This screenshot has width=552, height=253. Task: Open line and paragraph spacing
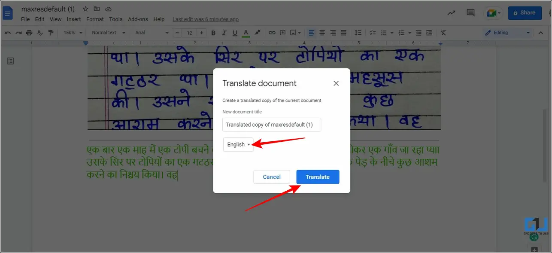click(358, 33)
